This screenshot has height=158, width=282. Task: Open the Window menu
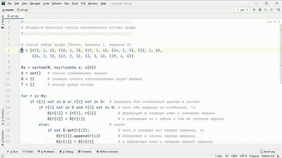click(93, 4)
